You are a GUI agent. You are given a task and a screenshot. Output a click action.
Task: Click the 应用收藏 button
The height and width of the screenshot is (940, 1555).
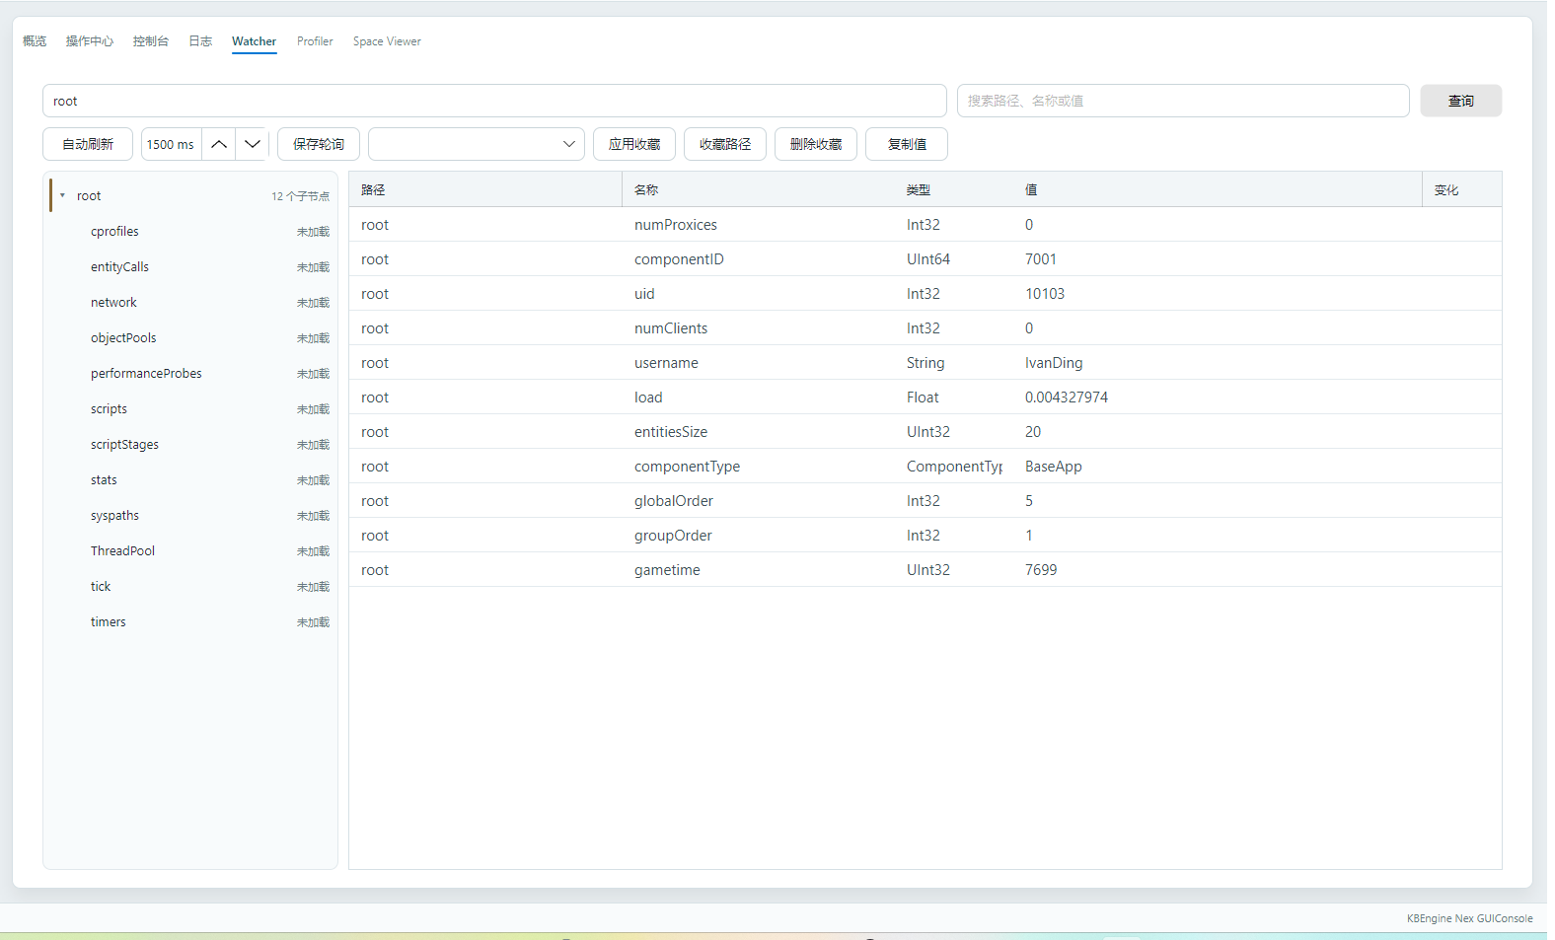pos(634,144)
